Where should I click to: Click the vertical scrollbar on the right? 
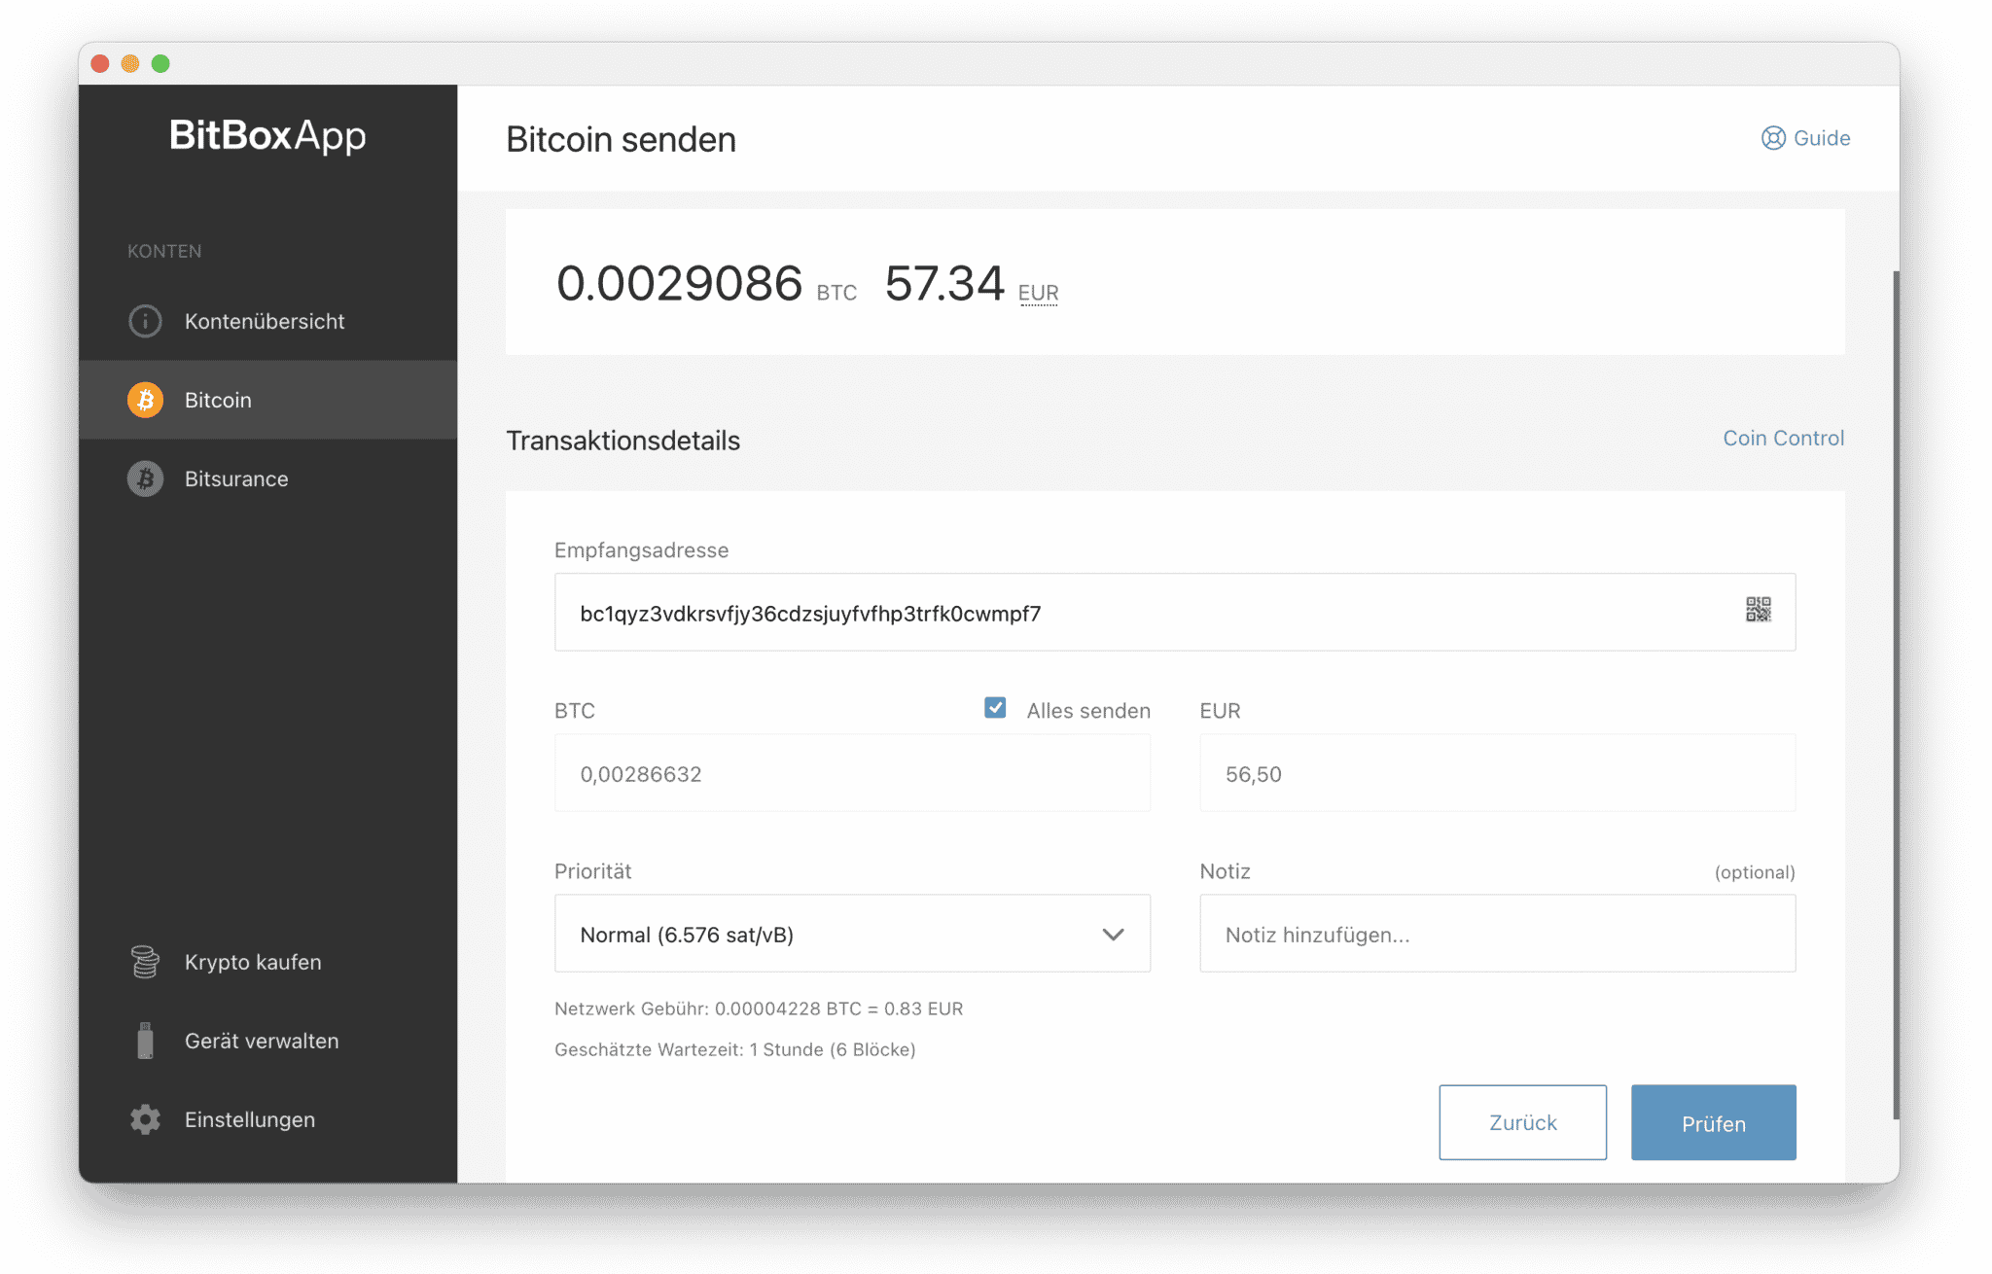pos(1896,694)
